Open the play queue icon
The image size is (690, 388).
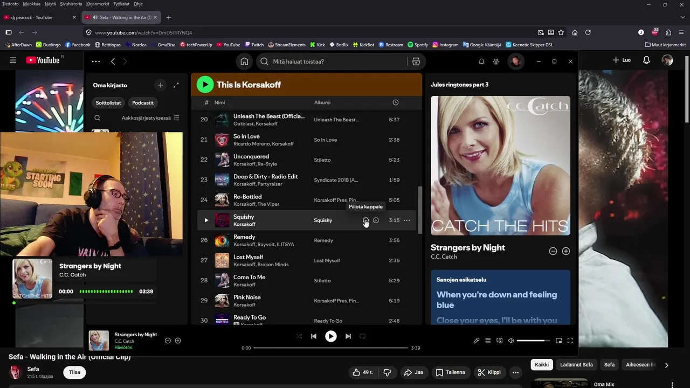[x=488, y=341]
